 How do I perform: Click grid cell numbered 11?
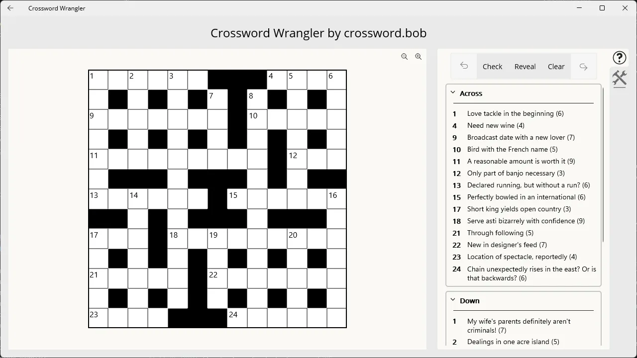point(99,160)
